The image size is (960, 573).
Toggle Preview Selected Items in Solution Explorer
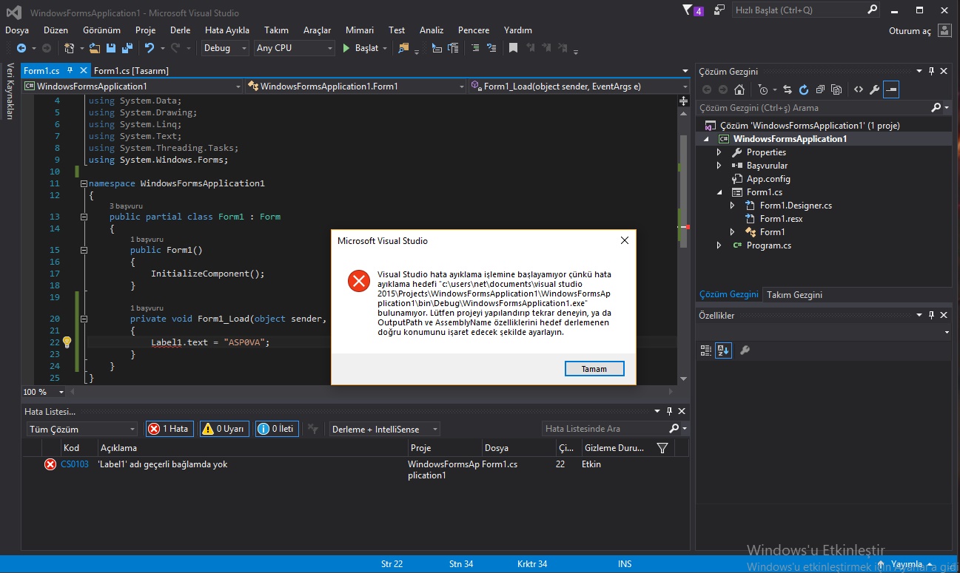[x=891, y=89]
